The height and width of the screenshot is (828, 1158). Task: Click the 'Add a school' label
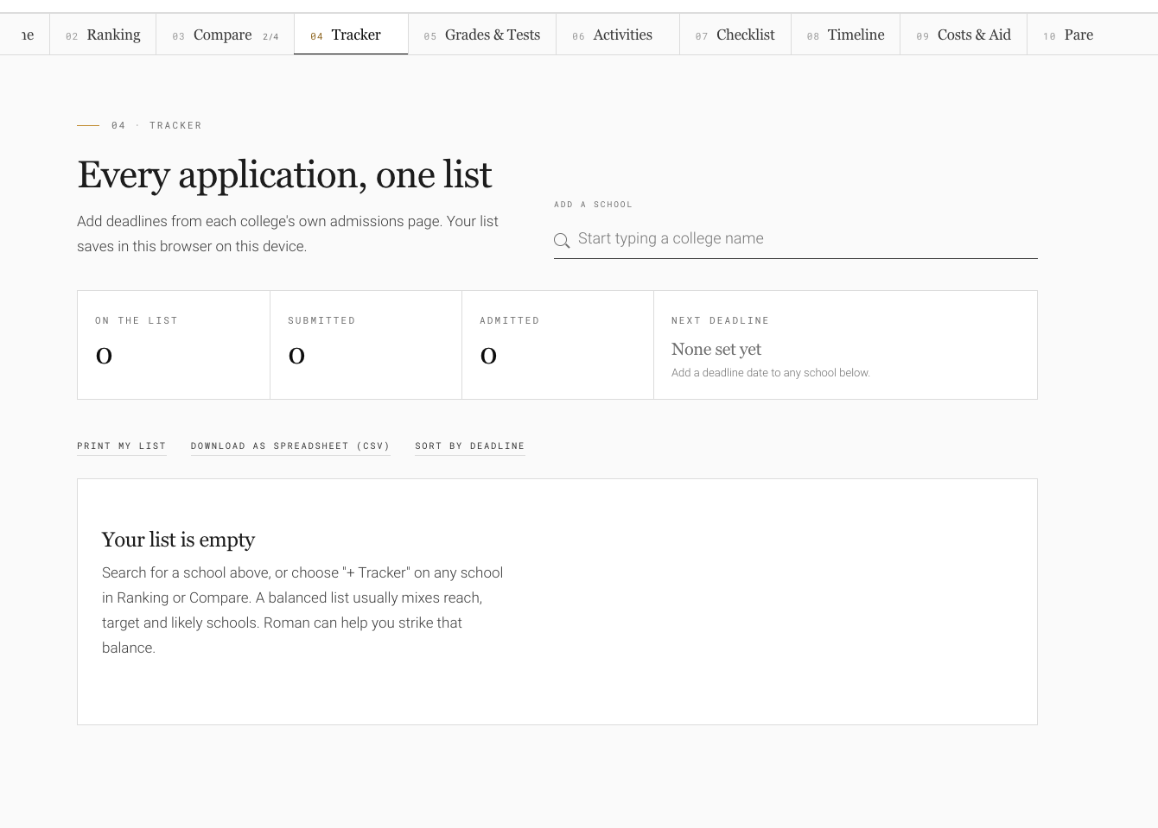pyautogui.click(x=593, y=205)
